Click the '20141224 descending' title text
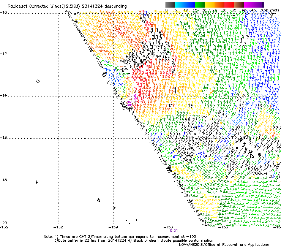The height and width of the screenshot is (247, 281). [104, 6]
